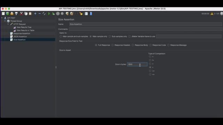Click the Comments input field
Screen dimensions: 223x125
pos(146,29)
